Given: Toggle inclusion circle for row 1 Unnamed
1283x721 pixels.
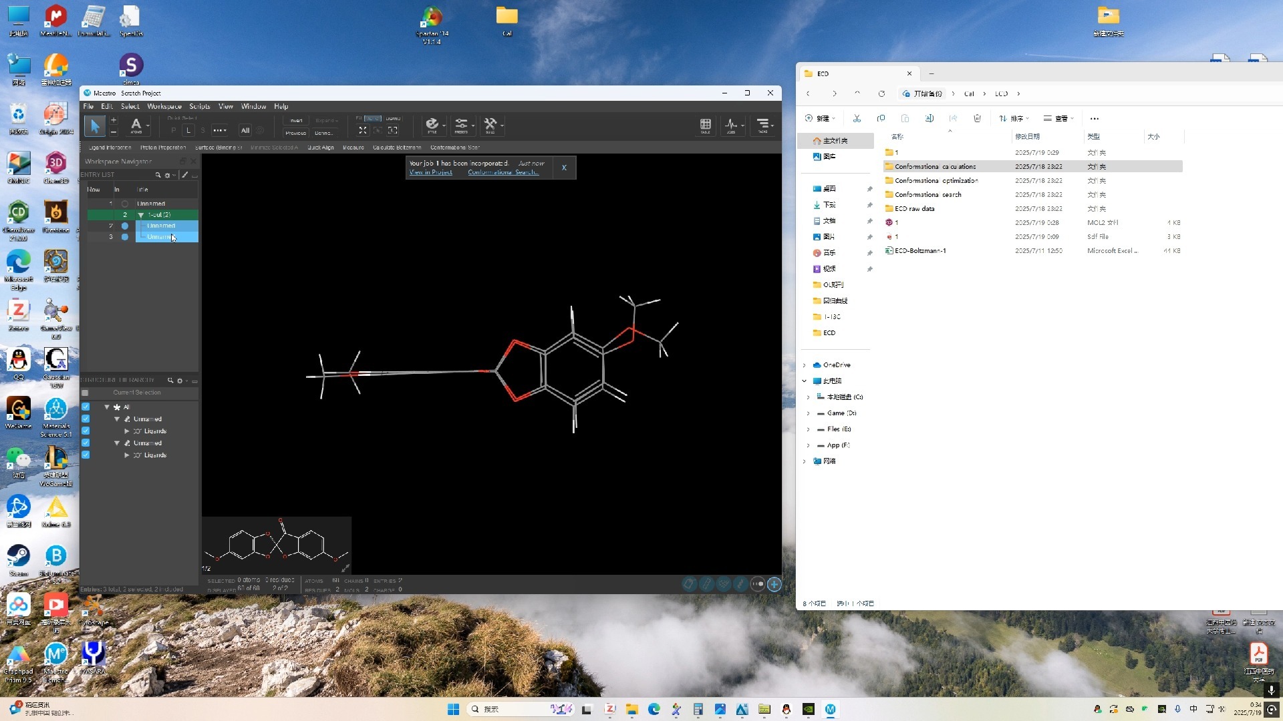Looking at the screenshot, I should [x=124, y=204].
